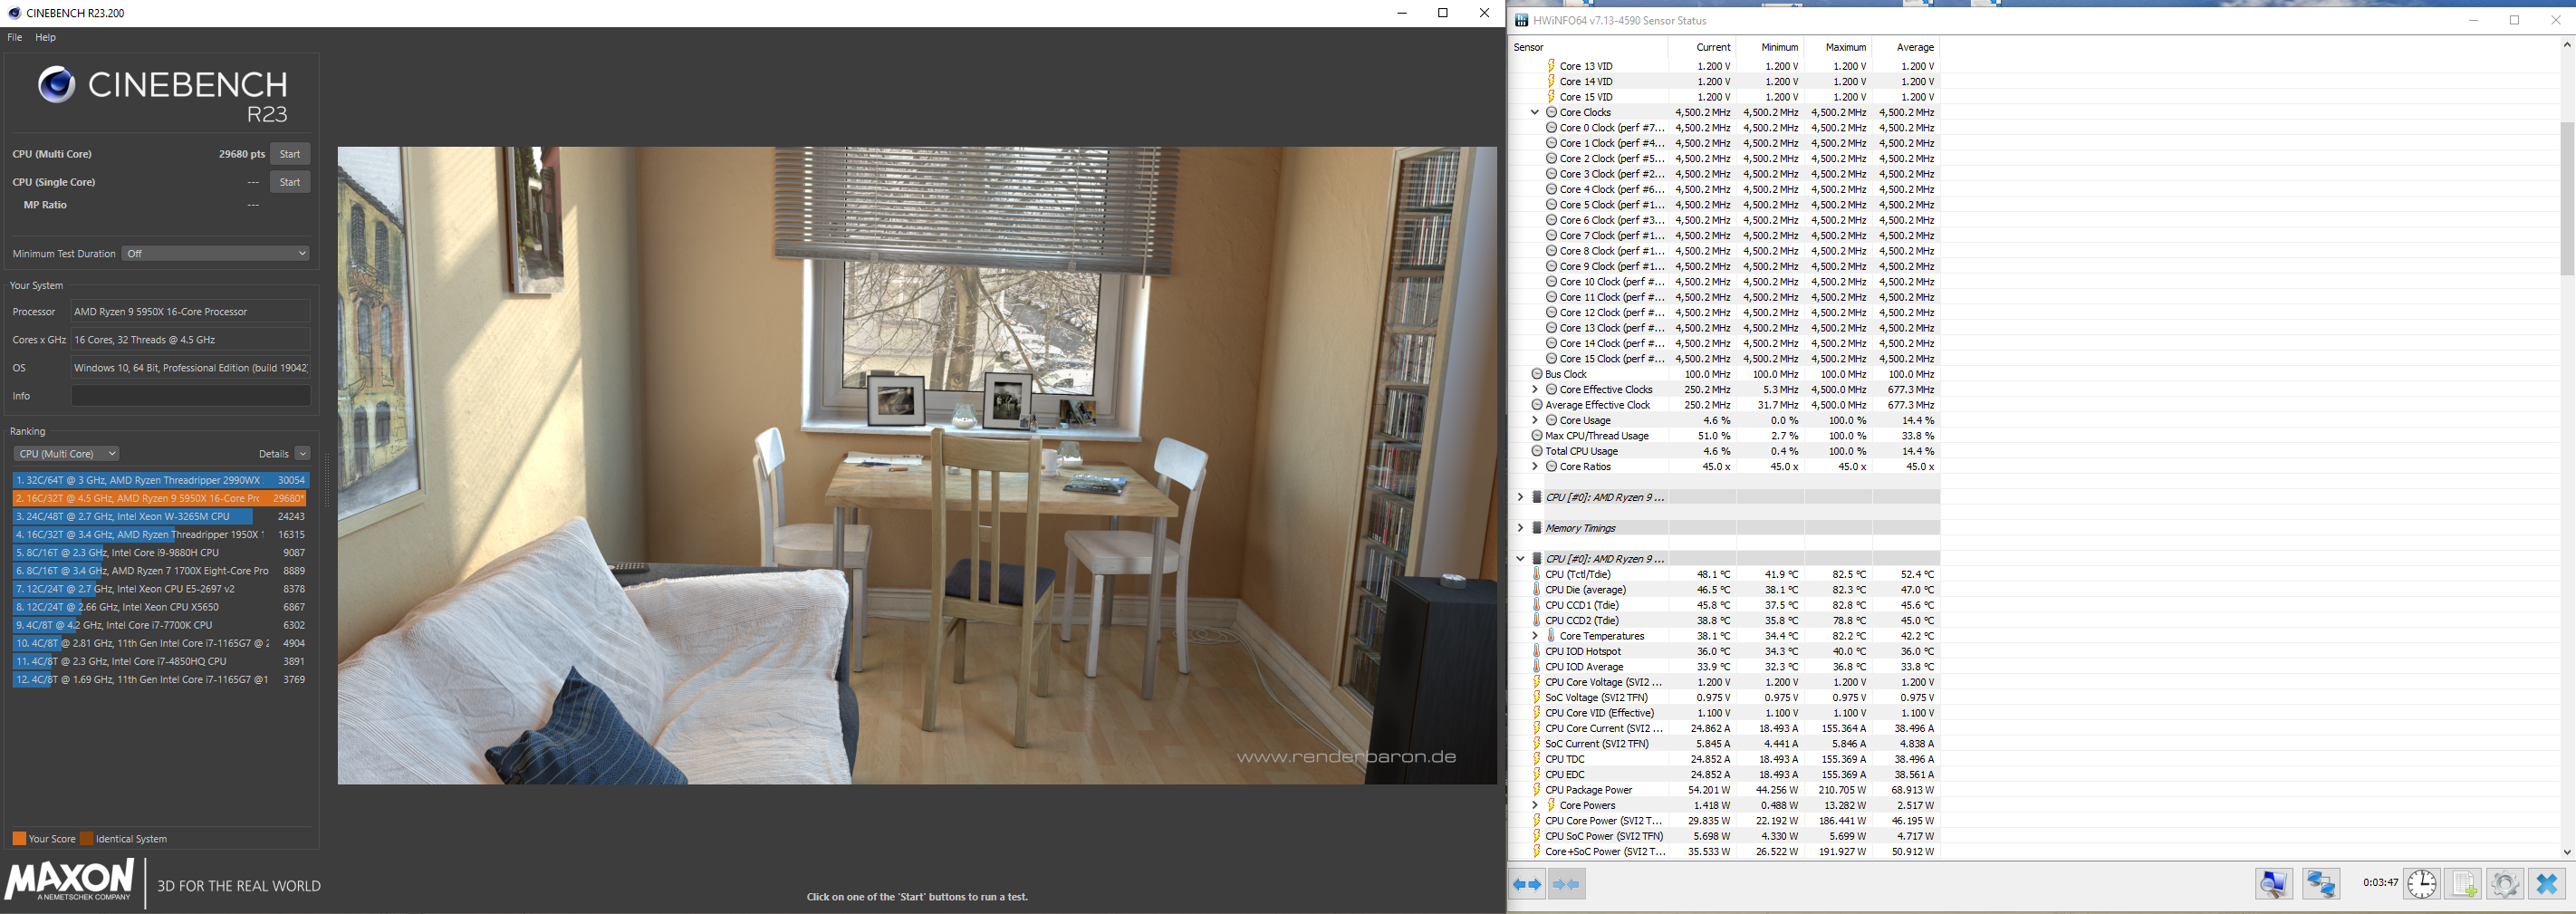Select ranking row 3 Intel Xeon W-3265M
The width and height of the screenshot is (2576, 914).
160,516
